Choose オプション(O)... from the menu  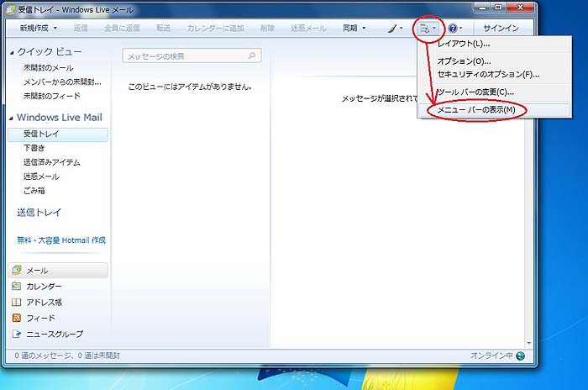click(x=464, y=61)
